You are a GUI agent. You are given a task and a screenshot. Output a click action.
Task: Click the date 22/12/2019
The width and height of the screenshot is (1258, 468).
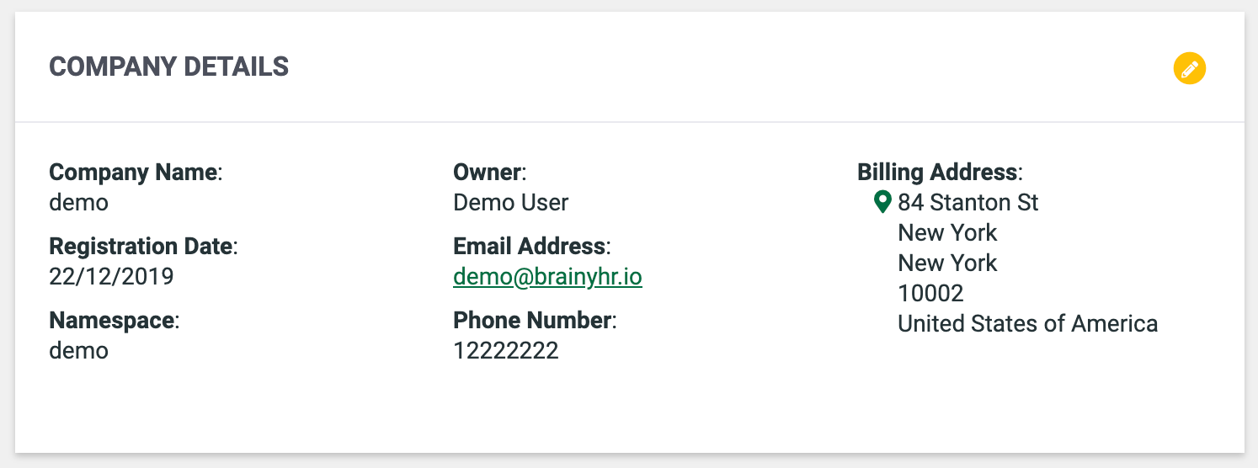112,277
